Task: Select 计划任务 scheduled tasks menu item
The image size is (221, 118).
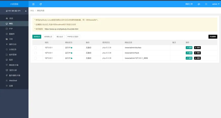Action: click(13, 50)
